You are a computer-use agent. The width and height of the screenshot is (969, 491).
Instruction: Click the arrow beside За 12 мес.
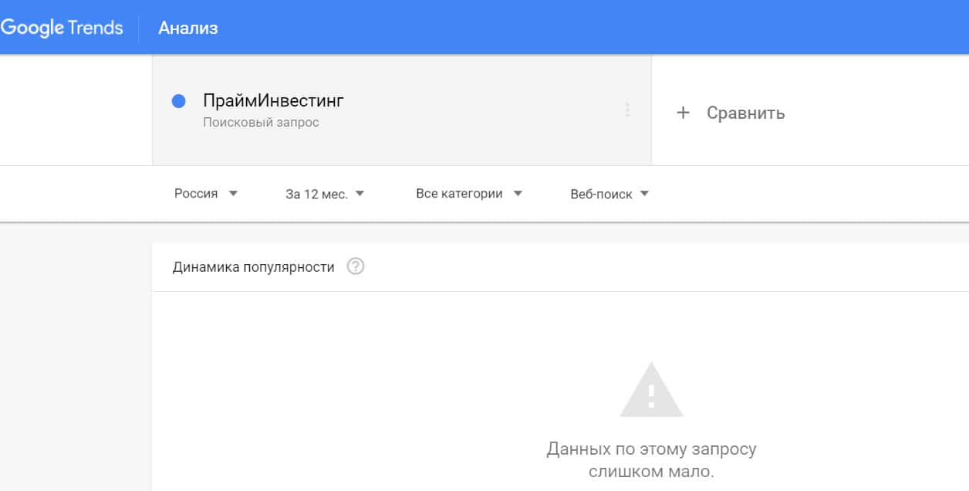[360, 195]
